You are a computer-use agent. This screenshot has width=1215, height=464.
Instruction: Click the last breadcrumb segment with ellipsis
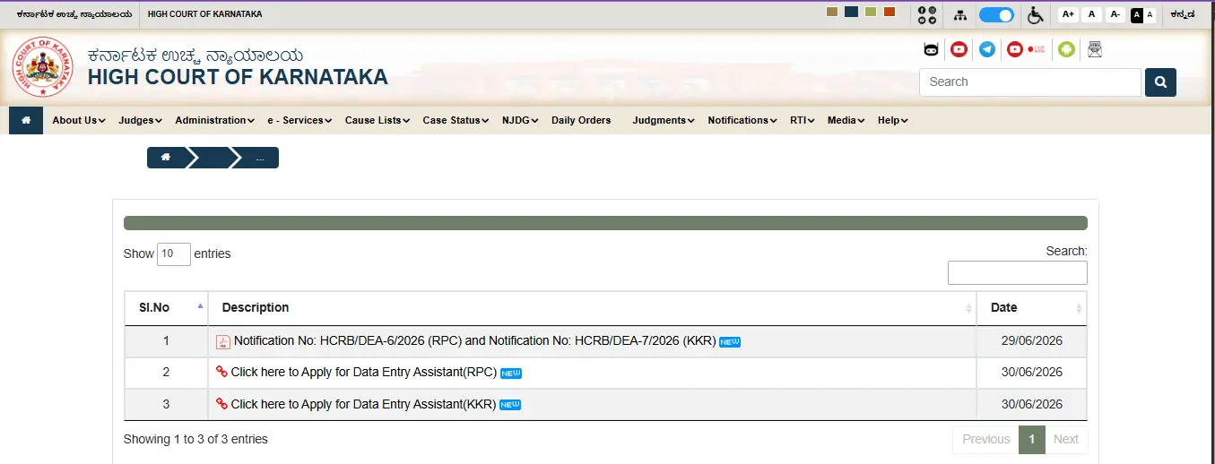259,158
